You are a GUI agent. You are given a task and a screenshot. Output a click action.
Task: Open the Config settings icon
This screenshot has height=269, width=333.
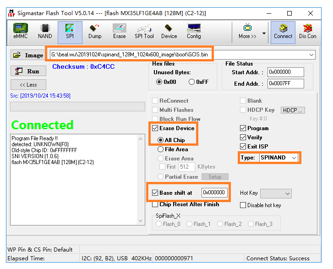(194, 32)
